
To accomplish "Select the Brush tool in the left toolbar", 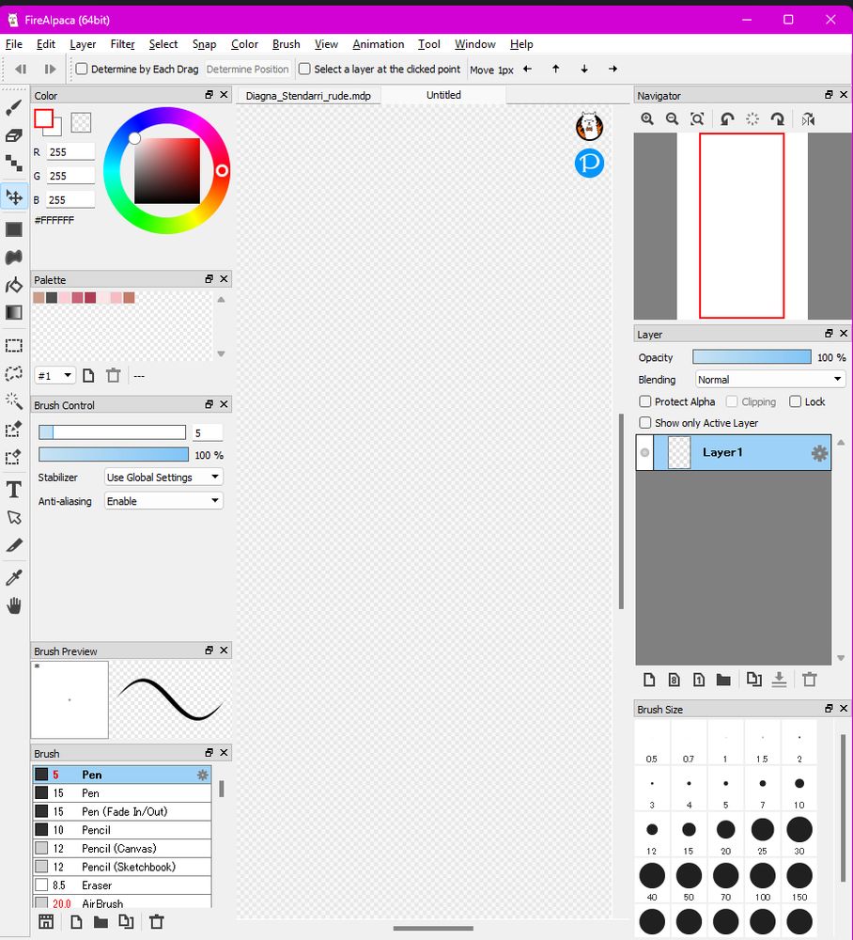I will coord(14,107).
